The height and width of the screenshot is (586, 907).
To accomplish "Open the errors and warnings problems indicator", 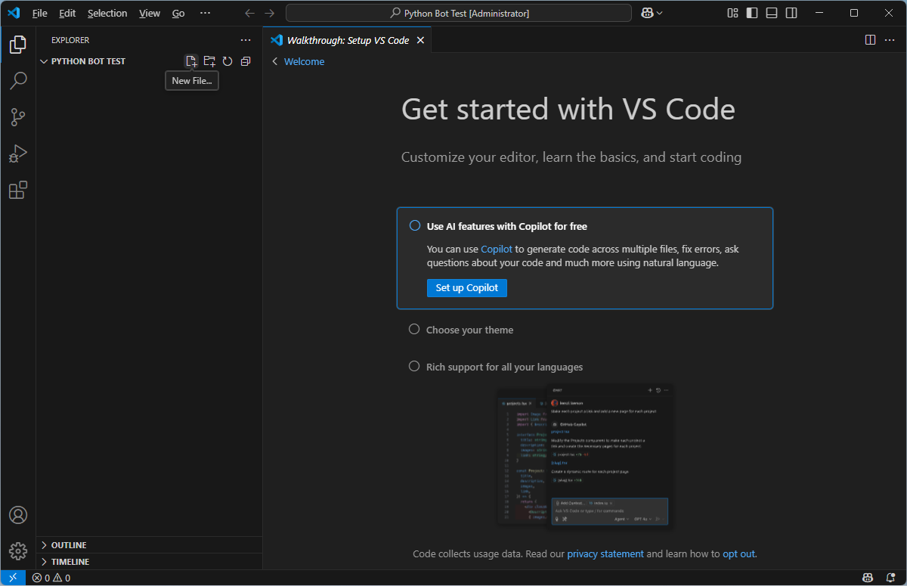I will tap(51, 578).
